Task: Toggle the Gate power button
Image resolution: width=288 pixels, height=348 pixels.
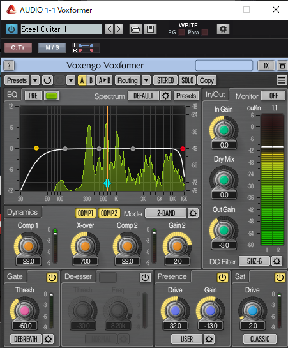Action: pos(52,277)
